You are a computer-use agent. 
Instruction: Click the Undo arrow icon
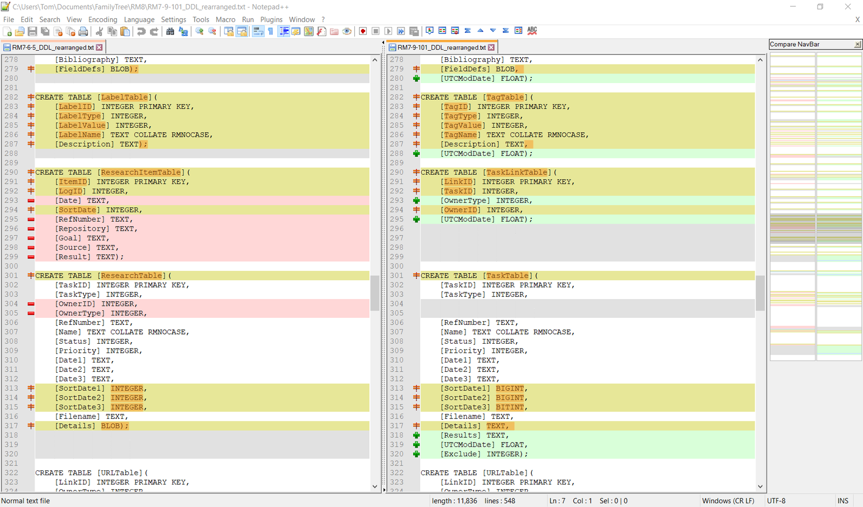click(x=141, y=31)
